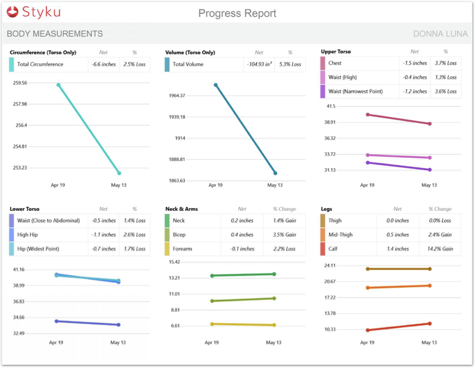Click Neck line May 13 data point
The width and height of the screenshot is (475, 368).
point(274,274)
